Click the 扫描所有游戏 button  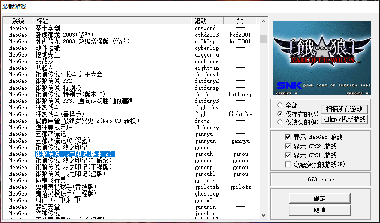pos(344,109)
